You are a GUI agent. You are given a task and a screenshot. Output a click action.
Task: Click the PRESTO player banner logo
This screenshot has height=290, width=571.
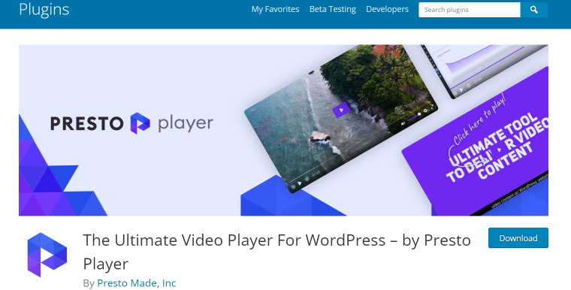tap(131, 123)
